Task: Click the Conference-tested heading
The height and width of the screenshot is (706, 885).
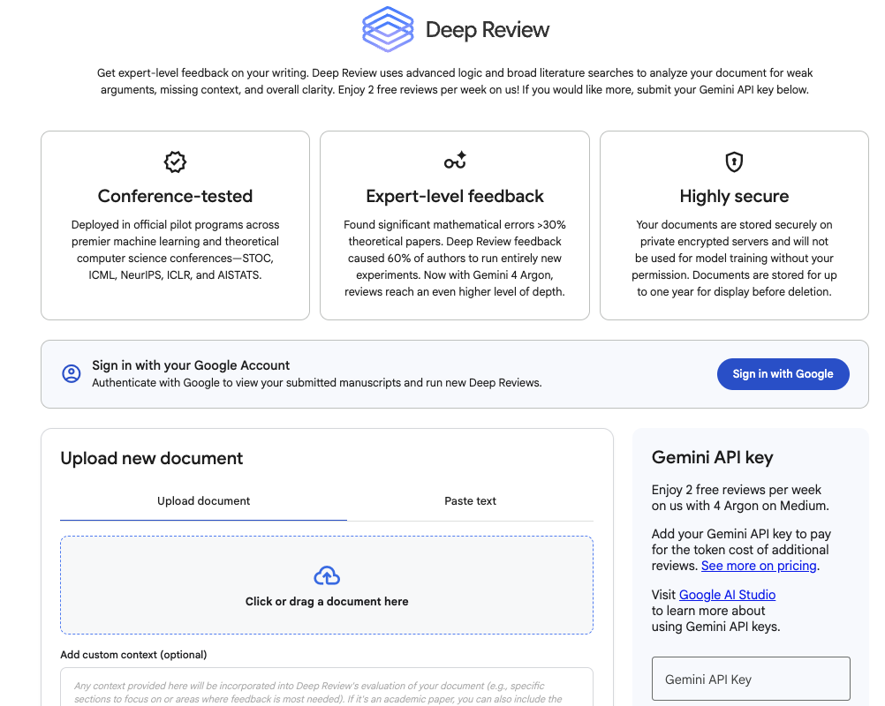Action: [175, 196]
